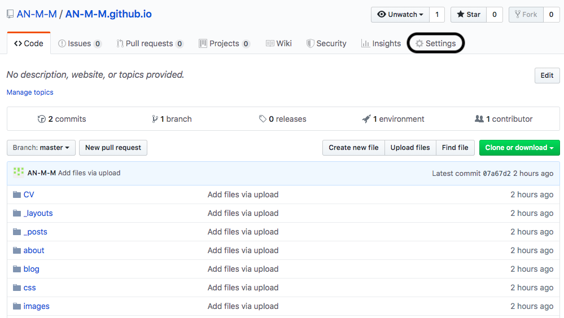Open the CV folder

coord(29,195)
